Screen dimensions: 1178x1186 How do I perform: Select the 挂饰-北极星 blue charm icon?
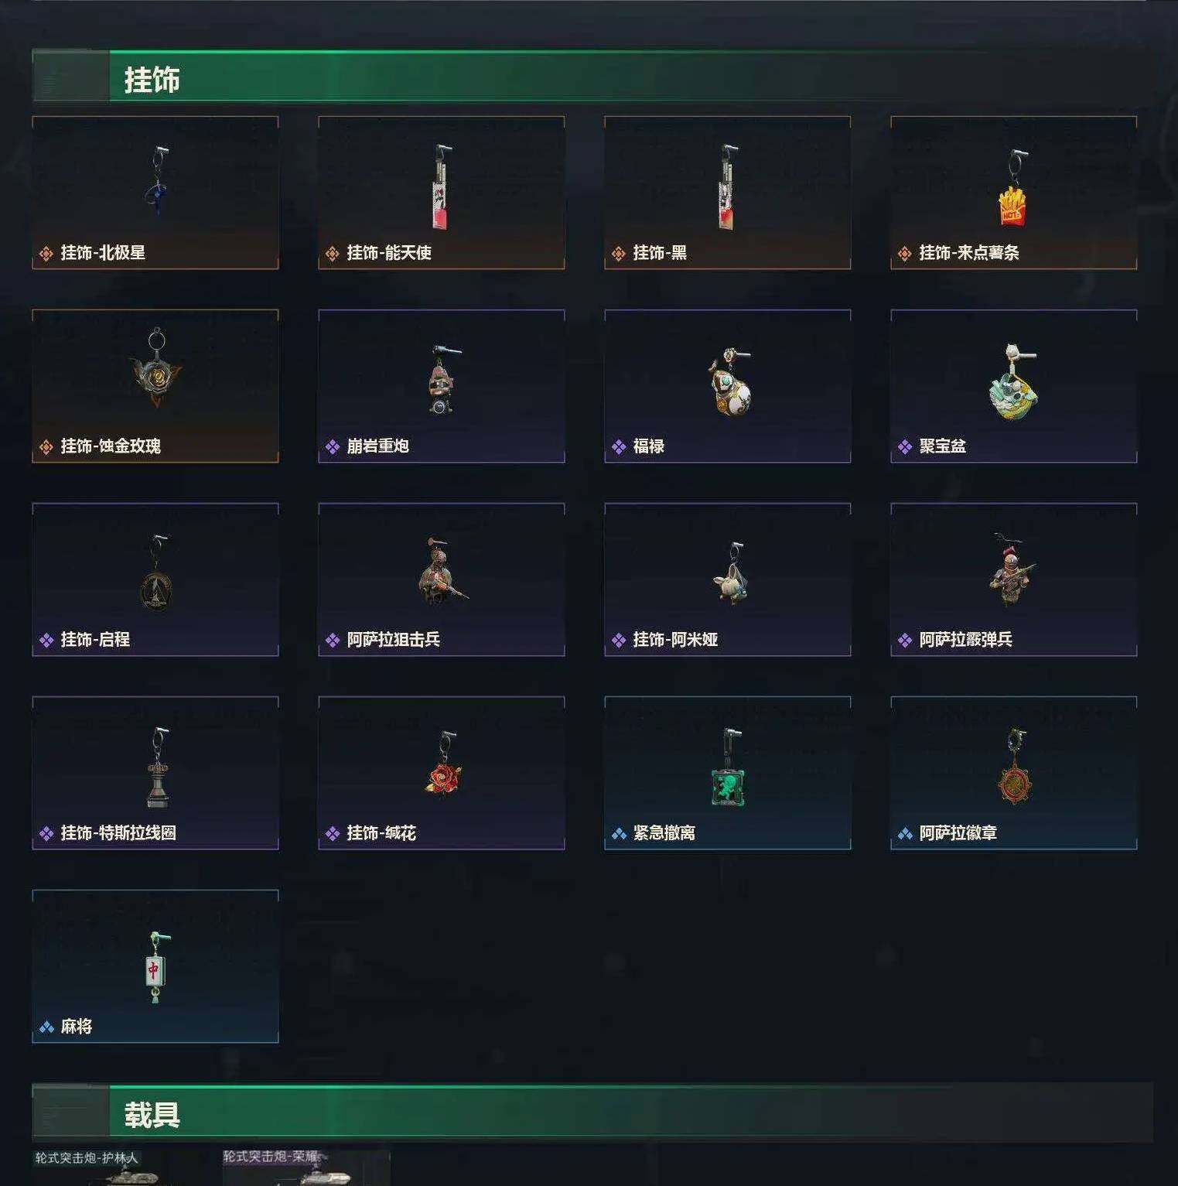click(157, 180)
